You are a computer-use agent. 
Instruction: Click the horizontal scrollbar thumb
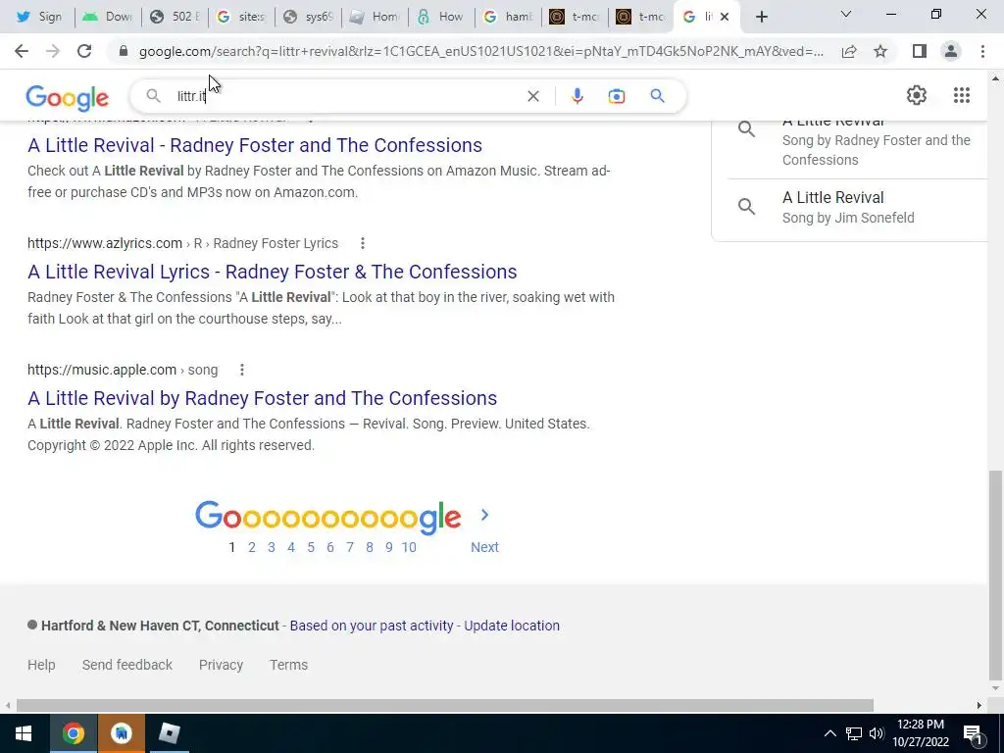[445, 706]
